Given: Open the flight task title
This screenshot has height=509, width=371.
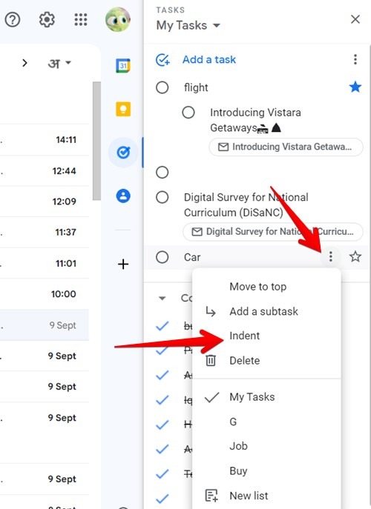Looking at the screenshot, I should coord(196,87).
